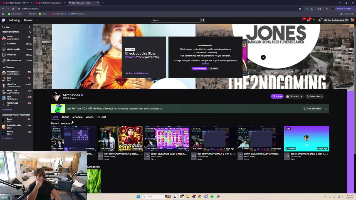Open the Bits diamond icon
Viewport: 356px width, 200px height.
pyautogui.click(x=320, y=20)
